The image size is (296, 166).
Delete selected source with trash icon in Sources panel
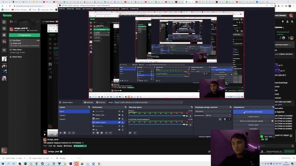(98, 133)
